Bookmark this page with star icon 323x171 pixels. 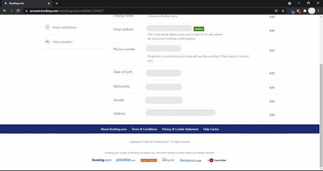(x=283, y=11)
